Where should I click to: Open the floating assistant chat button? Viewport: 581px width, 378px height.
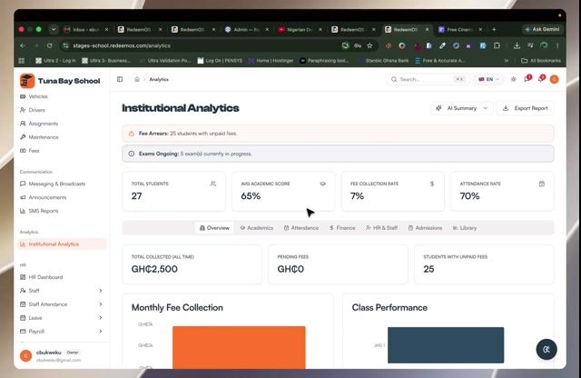(x=547, y=349)
